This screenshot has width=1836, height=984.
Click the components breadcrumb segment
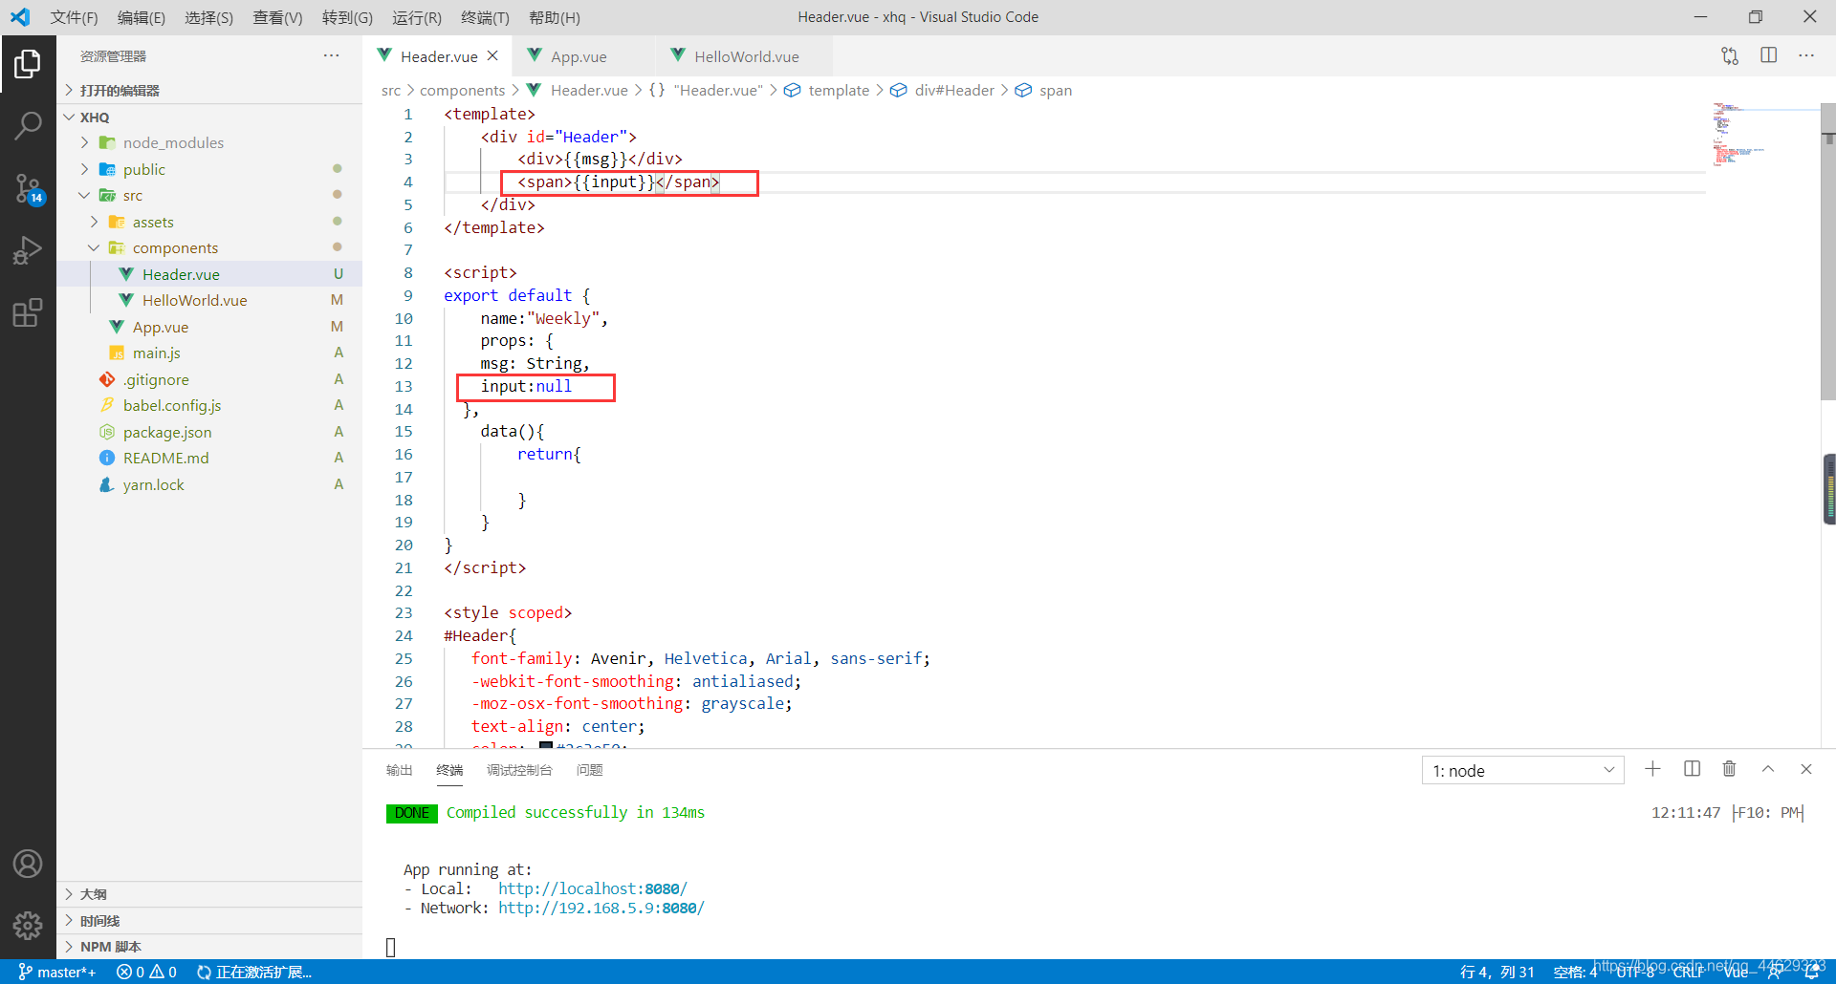[x=462, y=90]
